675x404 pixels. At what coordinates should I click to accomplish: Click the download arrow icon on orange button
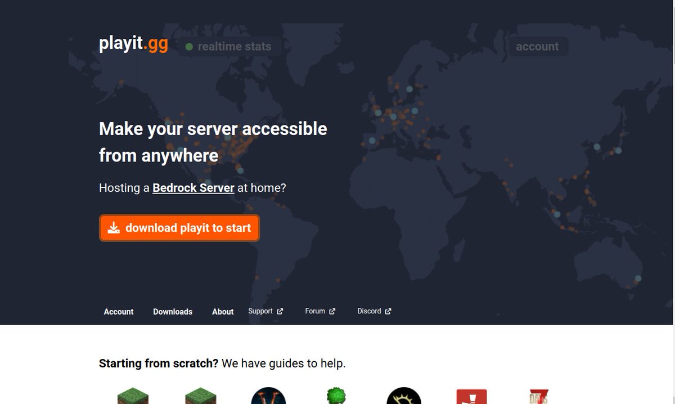(x=114, y=228)
